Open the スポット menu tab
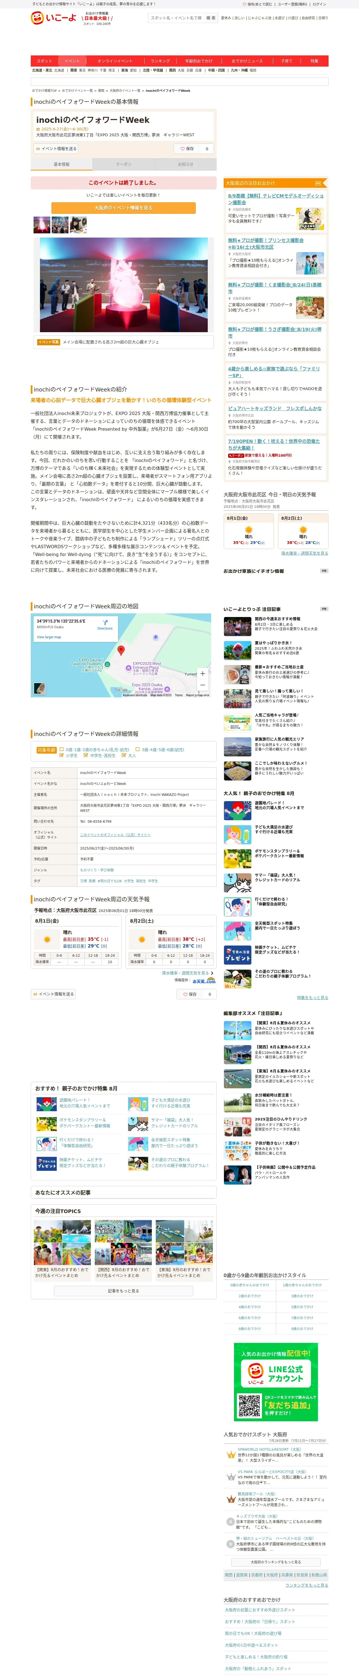The width and height of the screenshot is (359, 1679). click(x=44, y=61)
